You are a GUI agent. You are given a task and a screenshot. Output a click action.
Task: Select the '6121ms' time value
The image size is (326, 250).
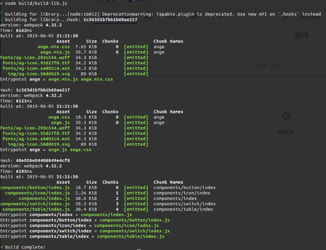(24, 101)
